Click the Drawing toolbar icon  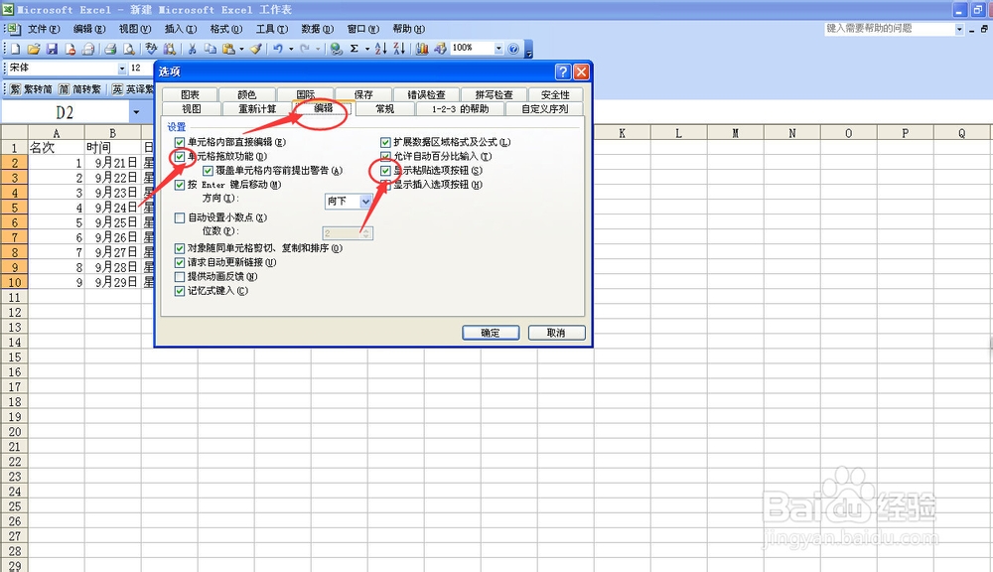pyautogui.click(x=440, y=49)
